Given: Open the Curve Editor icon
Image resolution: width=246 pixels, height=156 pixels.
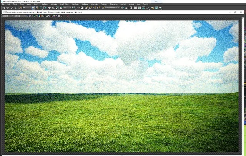Looking at the screenshot, I should pyautogui.click(x=138, y=8).
